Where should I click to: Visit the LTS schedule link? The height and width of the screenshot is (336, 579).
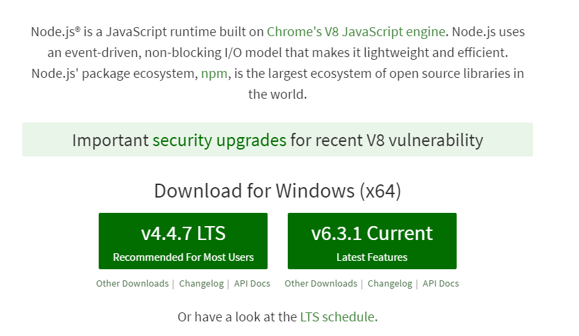[x=337, y=317]
